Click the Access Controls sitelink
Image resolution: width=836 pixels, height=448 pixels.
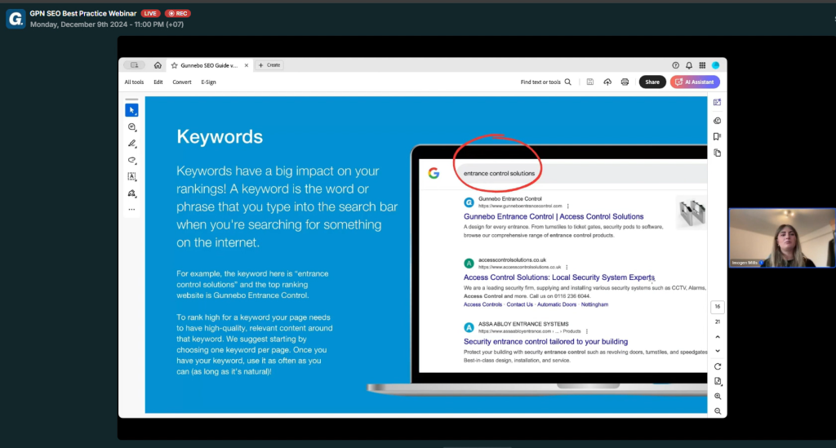[x=482, y=304]
